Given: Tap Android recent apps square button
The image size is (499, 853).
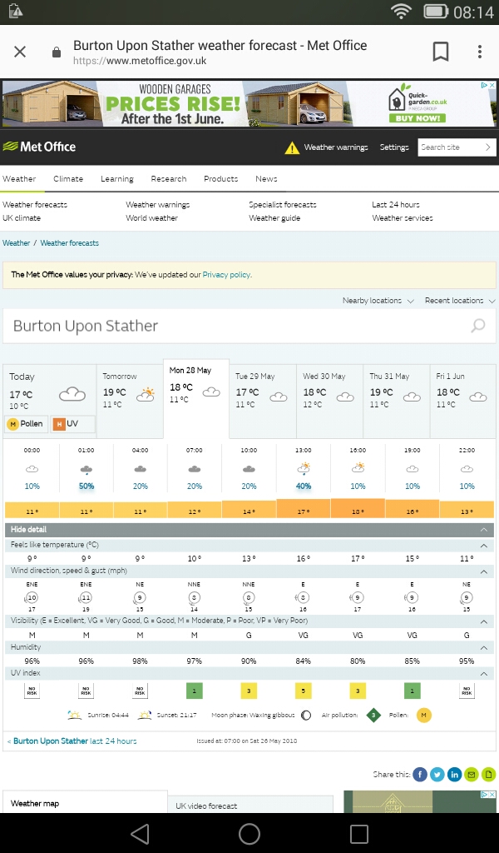Looking at the screenshot, I should 359,833.
